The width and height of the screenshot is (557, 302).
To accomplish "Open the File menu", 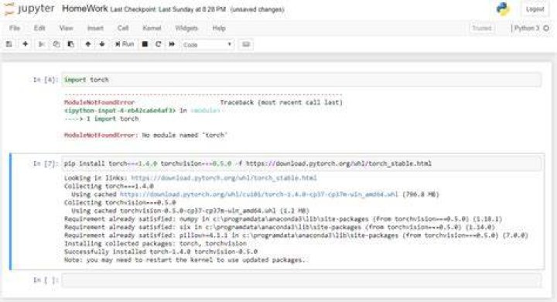I will pos(15,28).
